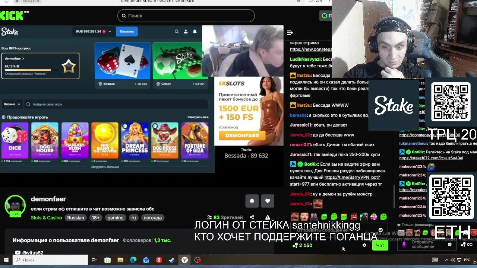The width and height of the screenshot is (477, 268).
Task: Click the Kick chat scrollbar
Action: coord(394,195)
